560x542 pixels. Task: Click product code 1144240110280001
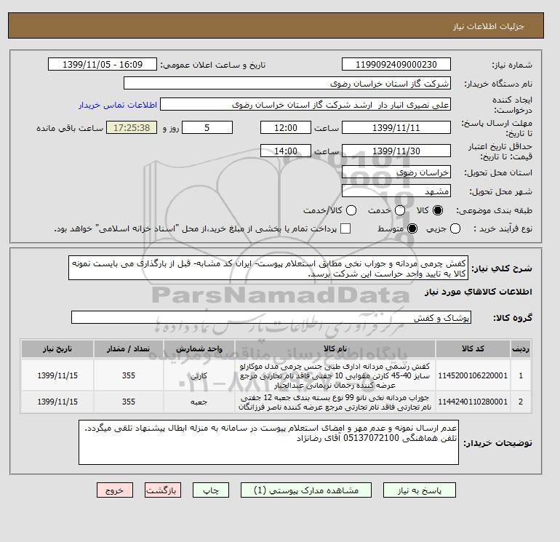(473, 402)
